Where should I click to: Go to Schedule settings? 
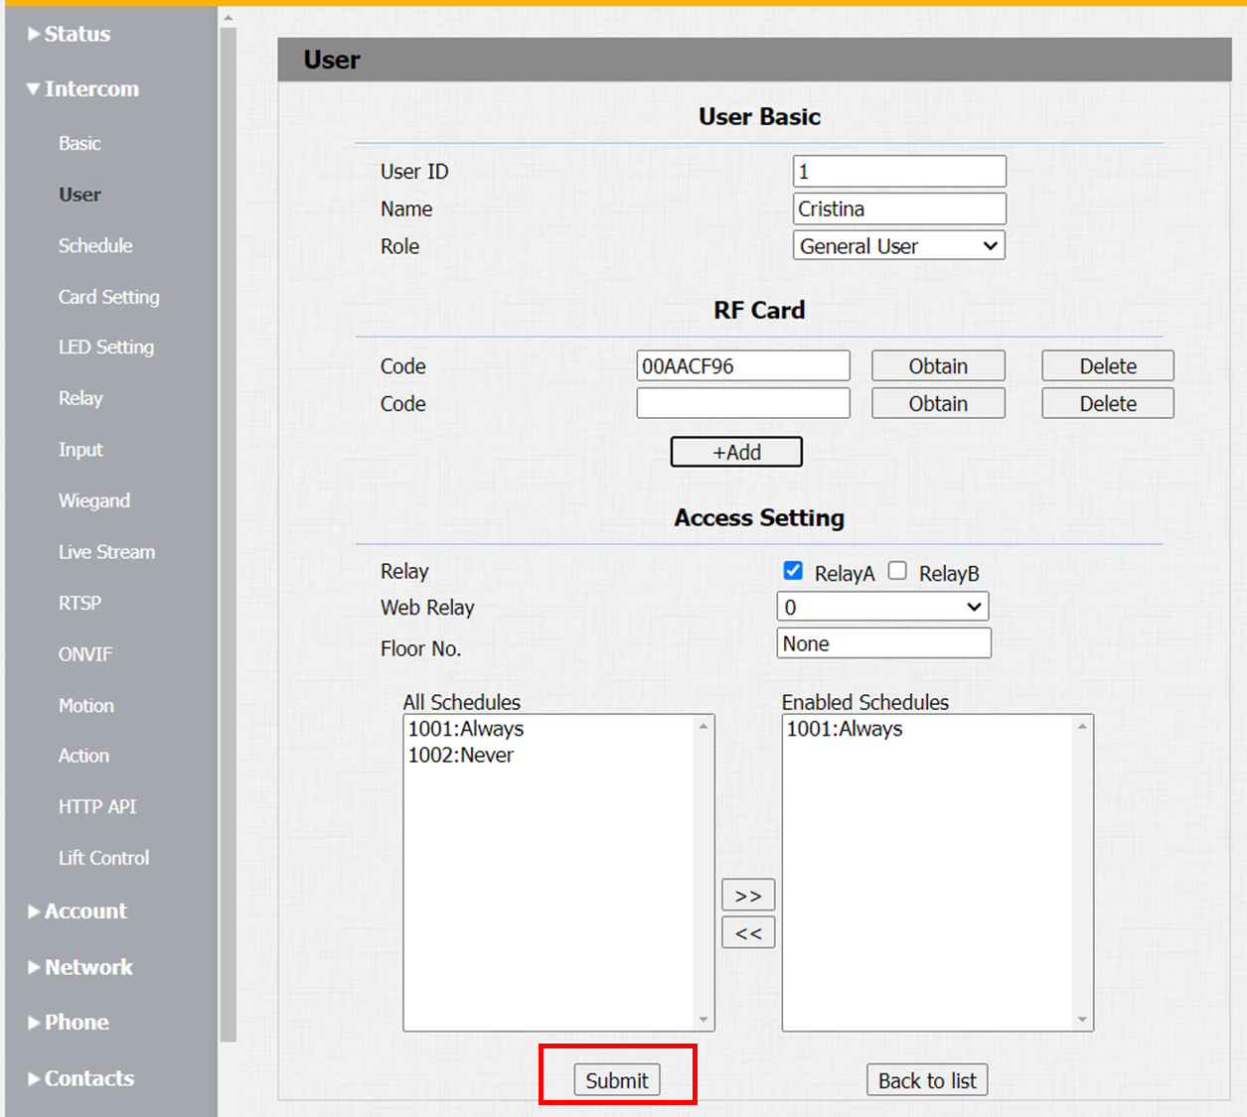pyautogui.click(x=95, y=245)
